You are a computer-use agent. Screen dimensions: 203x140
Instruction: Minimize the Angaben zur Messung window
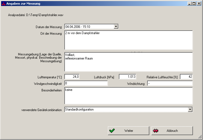190,4
